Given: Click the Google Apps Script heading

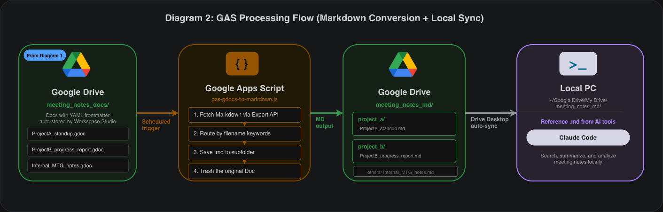Looking at the screenshot, I should 244,88.
